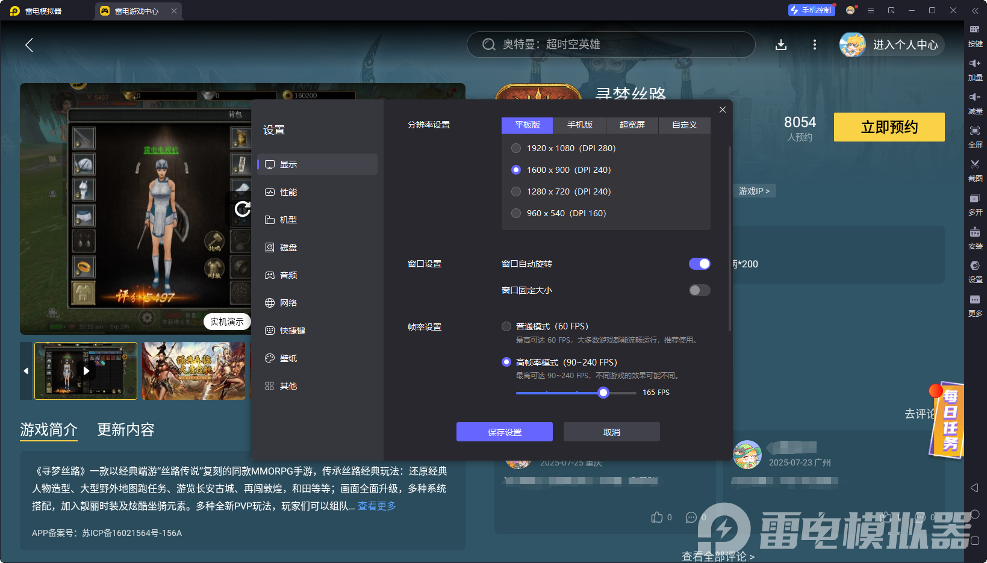987x563 pixels.
Task: Enable the fixed window size toggle
Action: (x=699, y=290)
